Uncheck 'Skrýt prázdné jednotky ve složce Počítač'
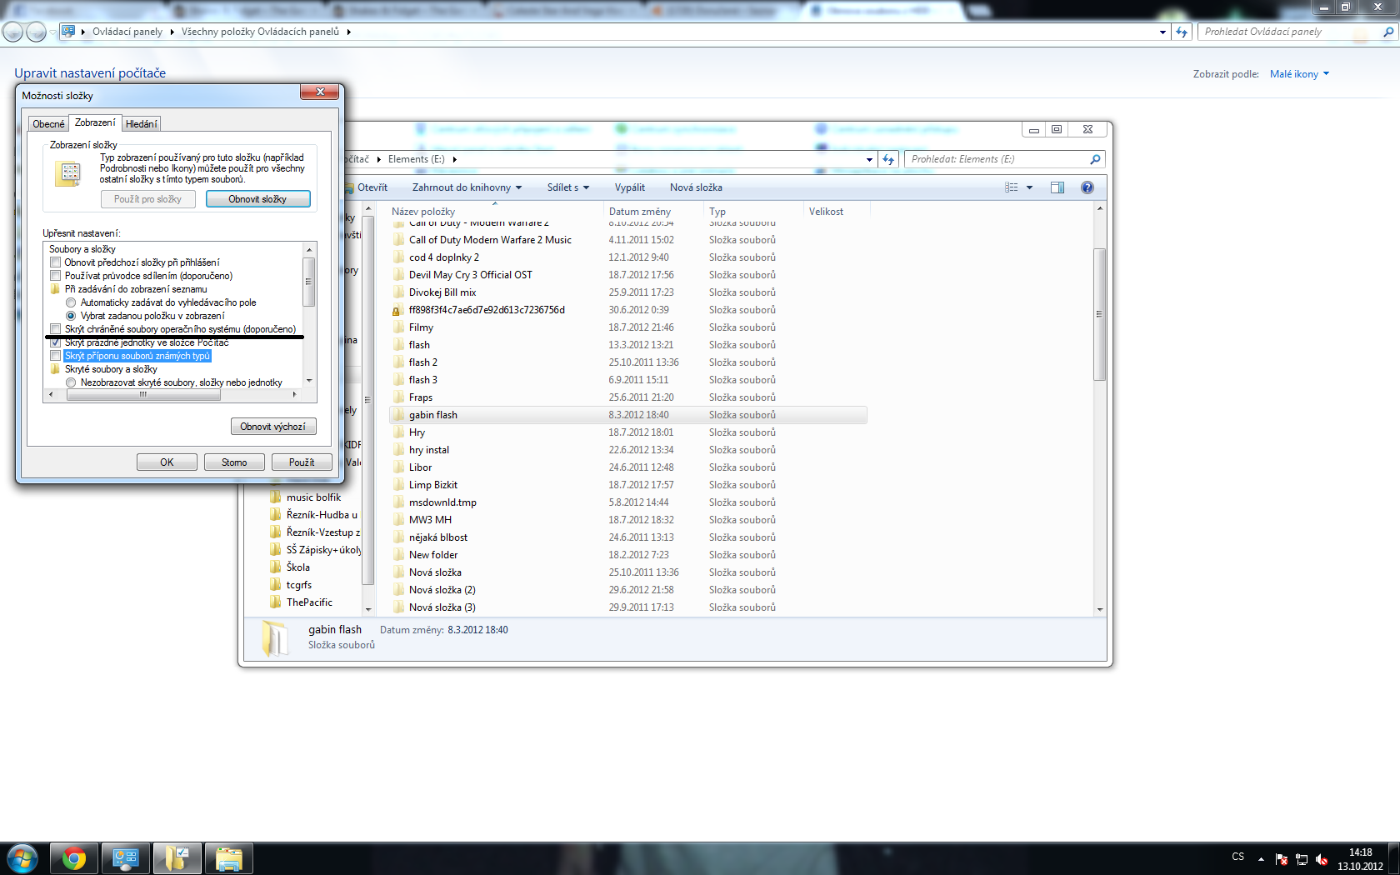The height and width of the screenshot is (875, 1400). pyautogui.click(x=56, y=342)
